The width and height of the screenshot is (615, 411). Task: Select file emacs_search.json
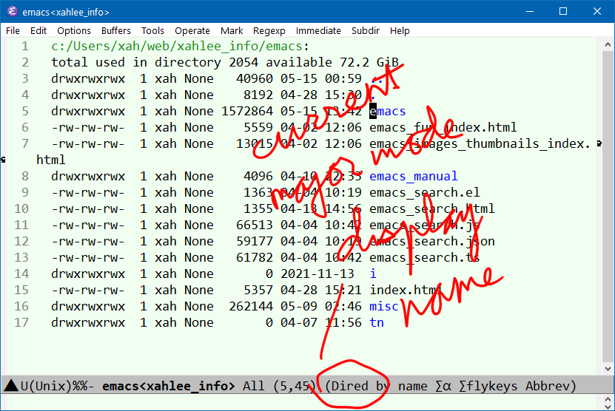(432, 241)
